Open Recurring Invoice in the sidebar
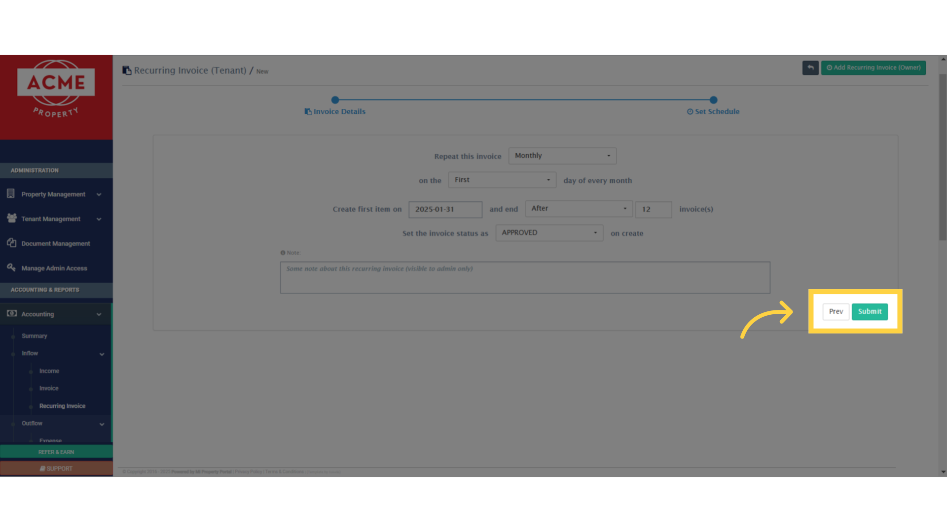This screenshot has width=947, height=532. (x=62, y=406)
